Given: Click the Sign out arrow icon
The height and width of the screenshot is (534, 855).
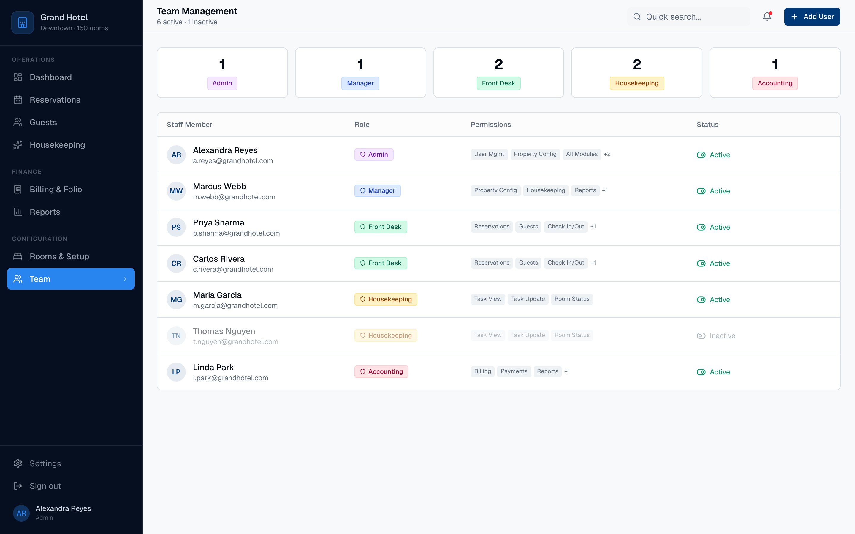Looking at the screenshot, I should 18,486.
